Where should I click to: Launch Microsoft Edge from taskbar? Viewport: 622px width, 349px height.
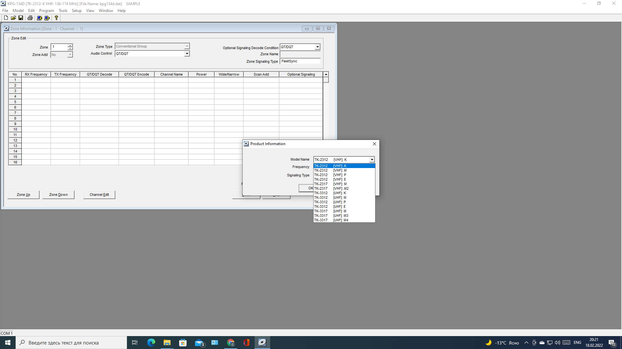click(x=151, y=343)
